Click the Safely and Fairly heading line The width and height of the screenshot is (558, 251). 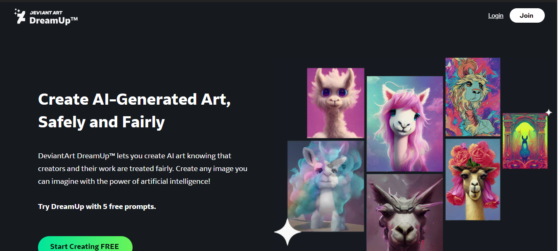[x=101, y=122]
